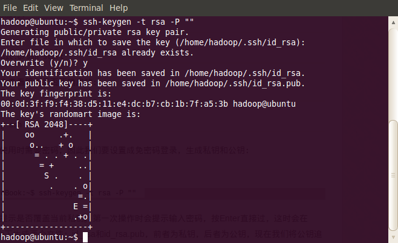Click the 'id_rsa already exists' message
The width and height of the screenshot is (398, 243).
97,53
